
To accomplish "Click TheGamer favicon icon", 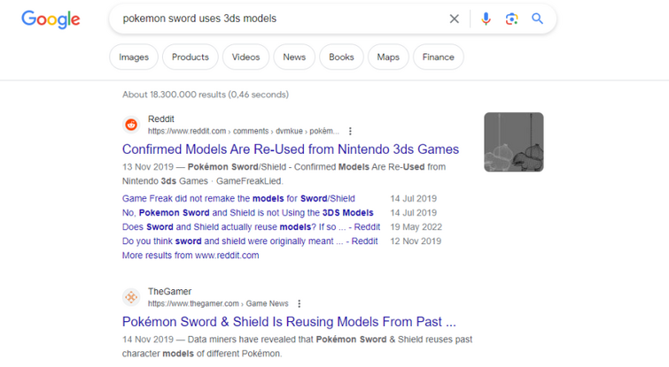I will (131, 297).
